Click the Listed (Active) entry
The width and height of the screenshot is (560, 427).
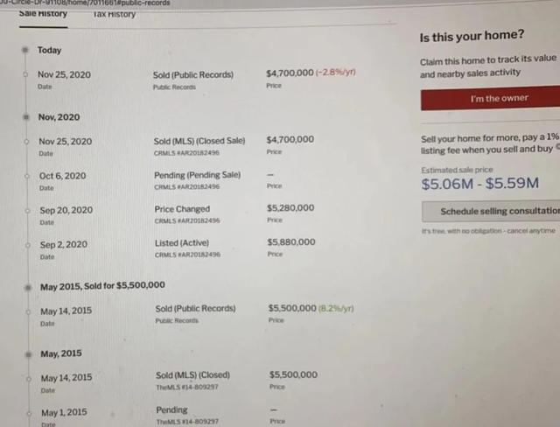[x=182, y=243]
